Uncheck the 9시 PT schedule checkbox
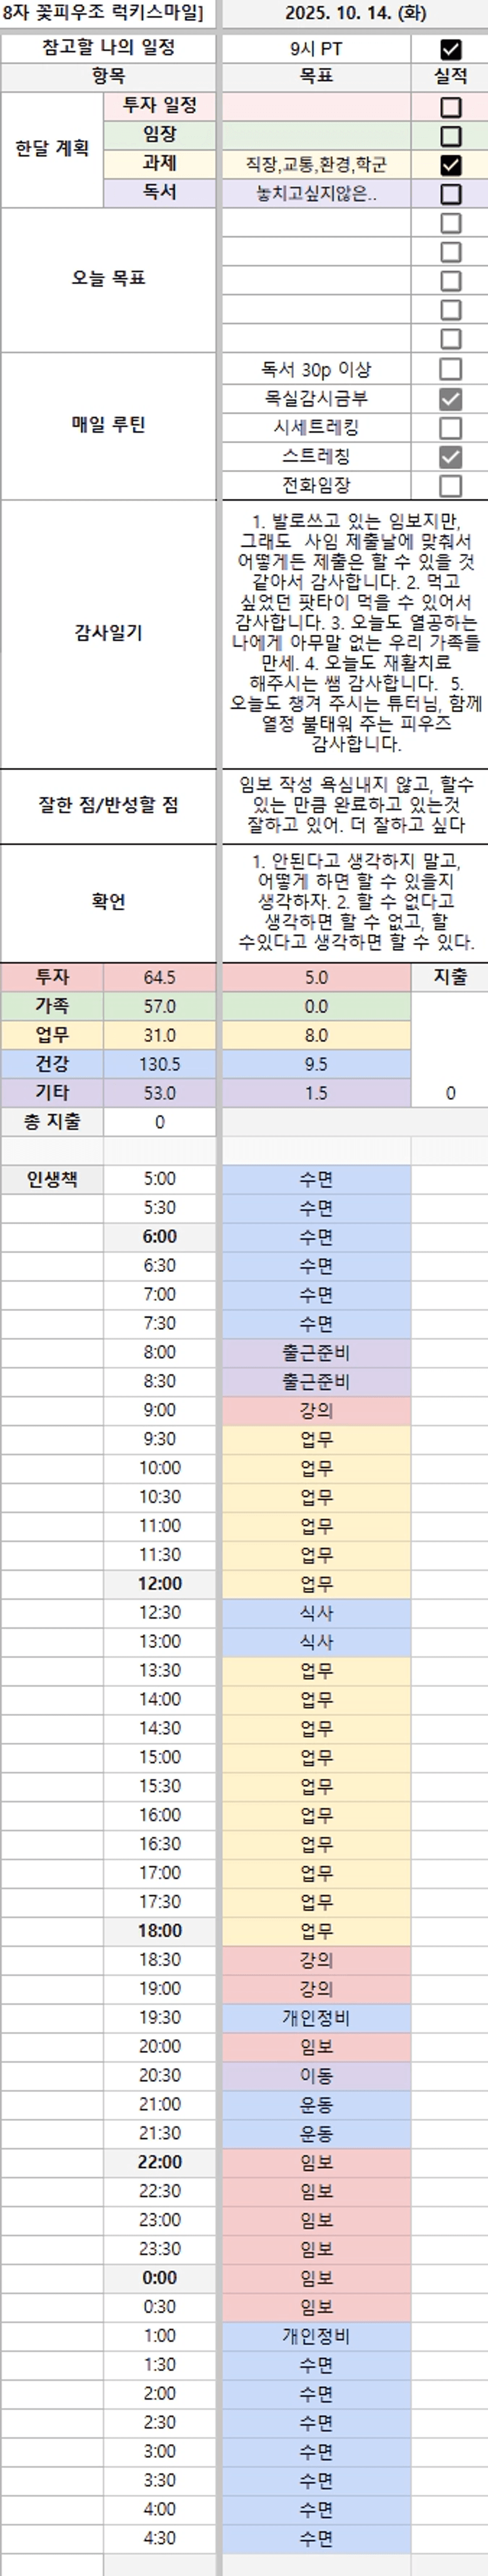This screenshot has height=2576, width=488. (x=450, y=49)
